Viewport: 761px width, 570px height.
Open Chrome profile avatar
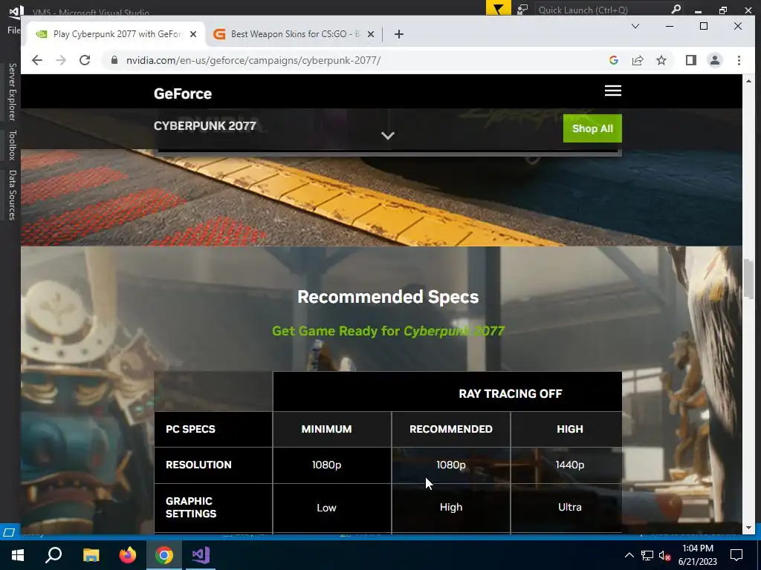714,60
